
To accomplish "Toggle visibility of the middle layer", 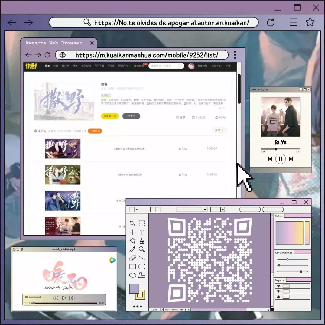I will [278, 291].
